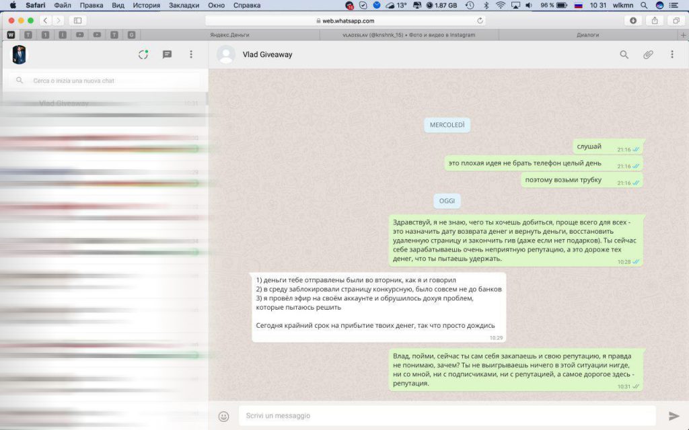Click the paperclip attach icon
689x430 pixels.
click(x=647, y=54)
